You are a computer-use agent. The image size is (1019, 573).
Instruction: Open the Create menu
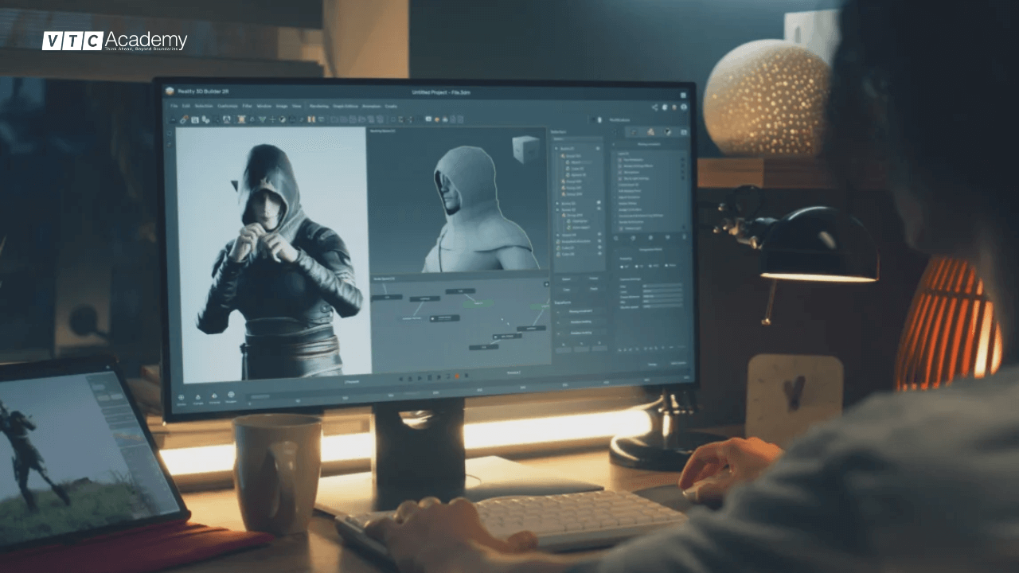pos(391,106)
